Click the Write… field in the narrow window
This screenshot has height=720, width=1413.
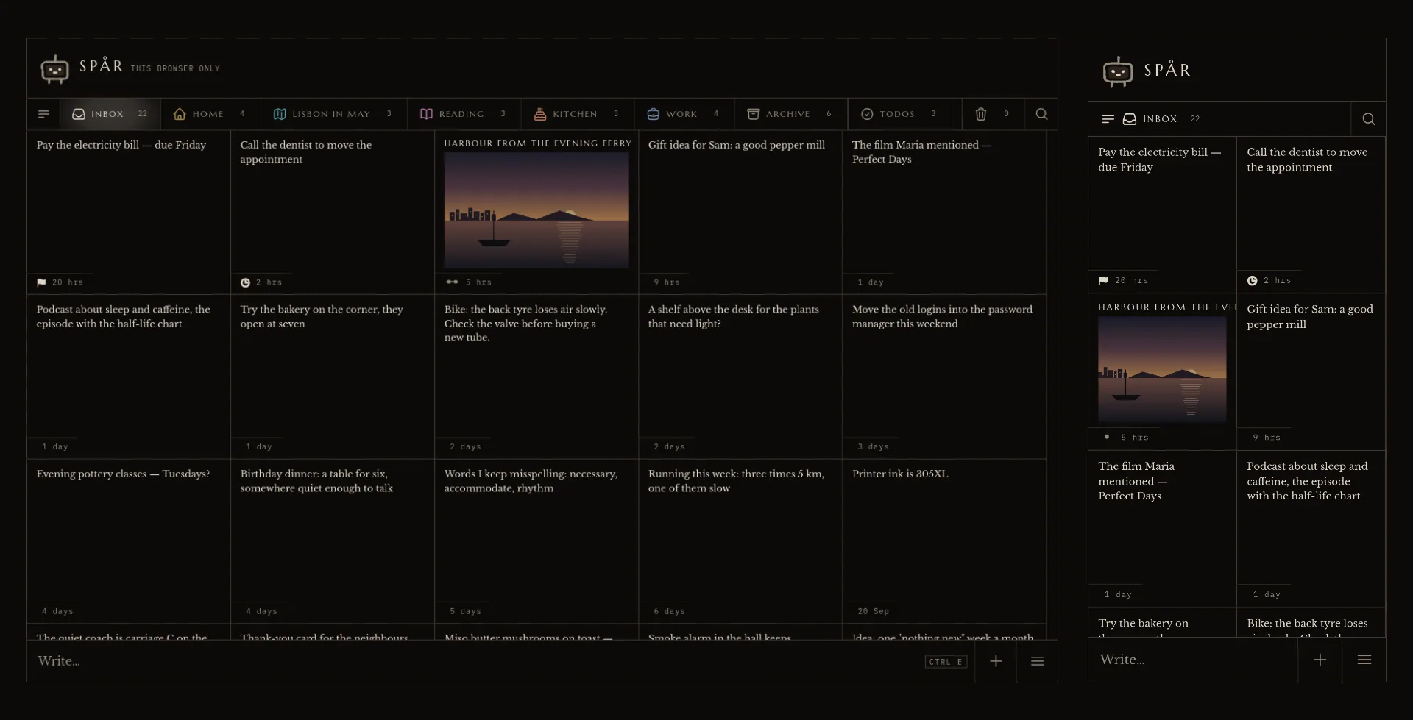click(1193, 660)
